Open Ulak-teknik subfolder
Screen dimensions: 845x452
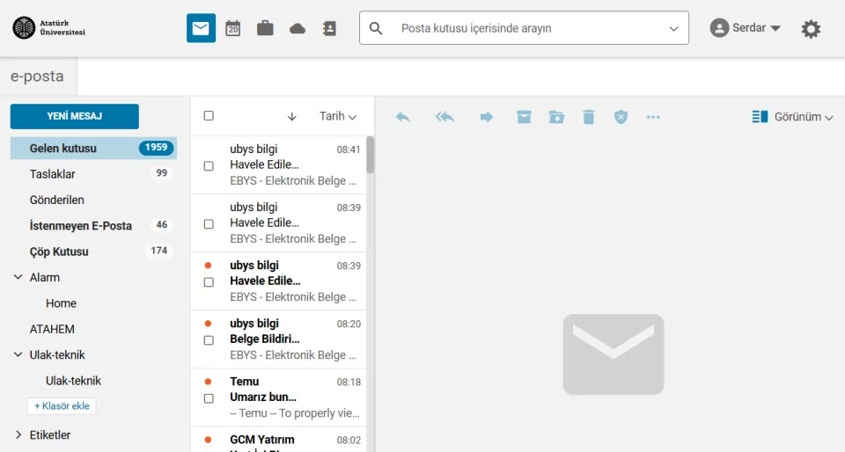coord(73,381)
